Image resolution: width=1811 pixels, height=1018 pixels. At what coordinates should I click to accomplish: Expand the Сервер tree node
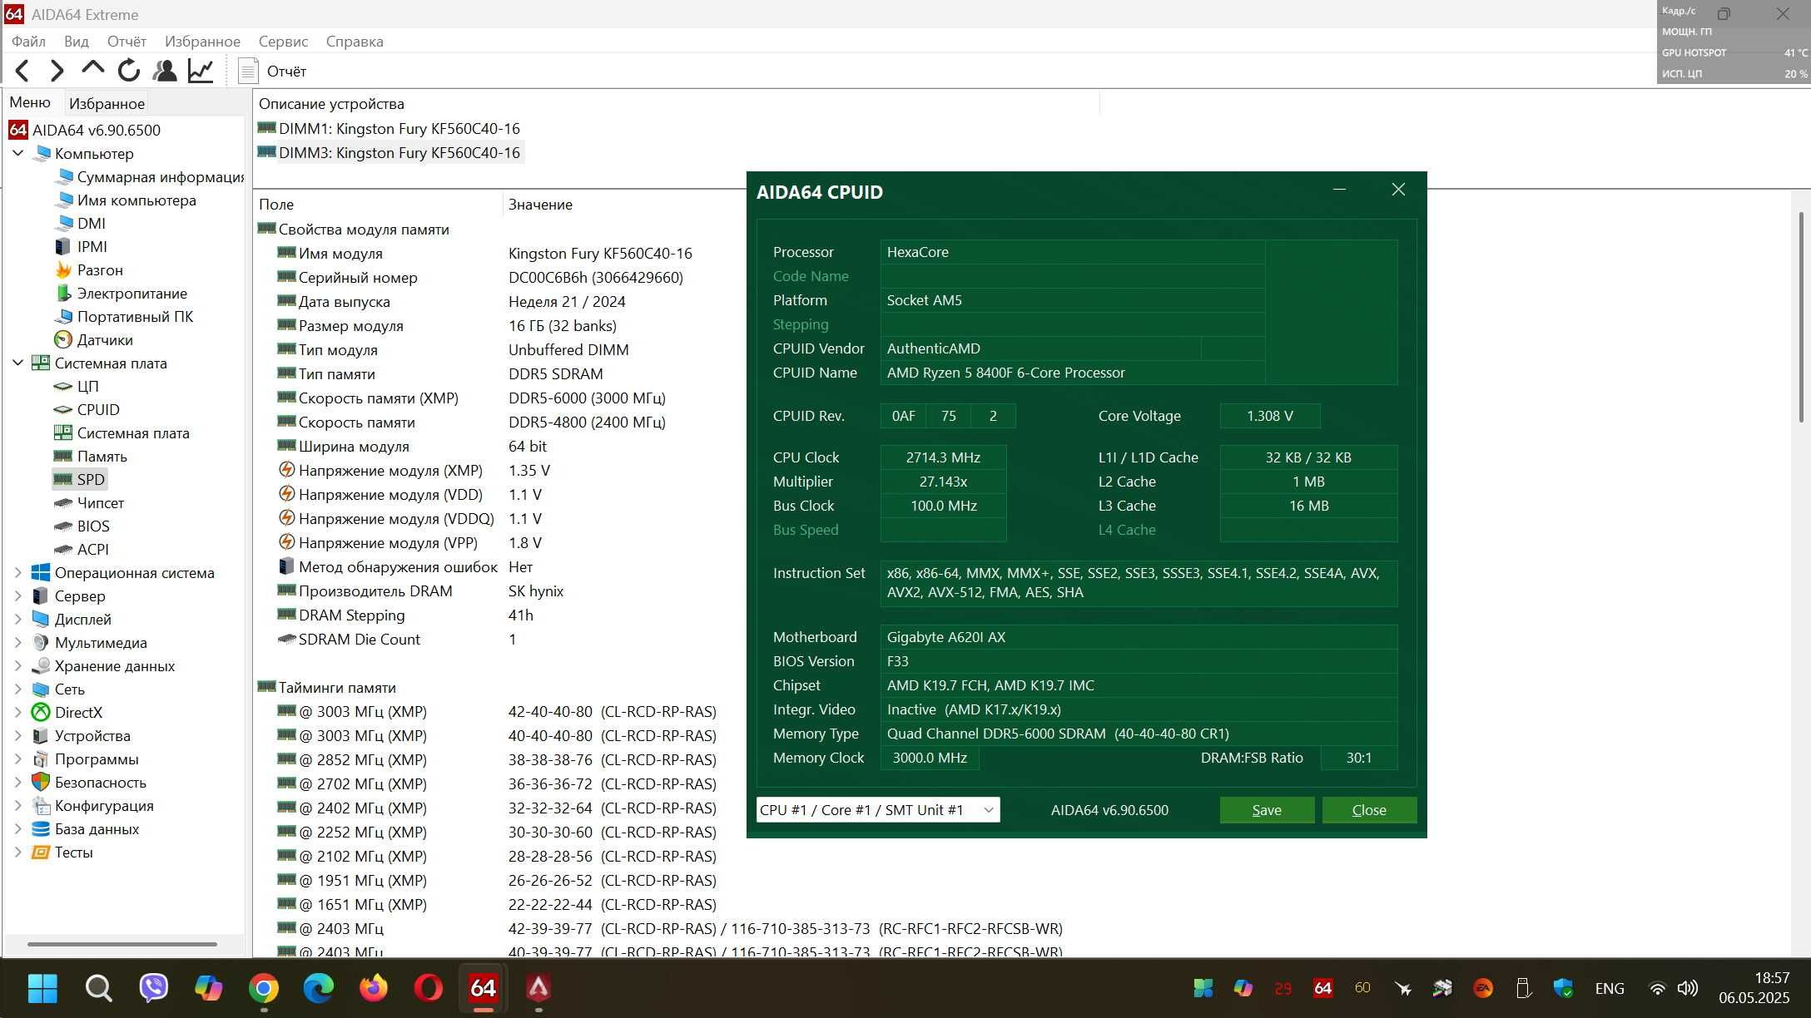click(x=17, y=595)
